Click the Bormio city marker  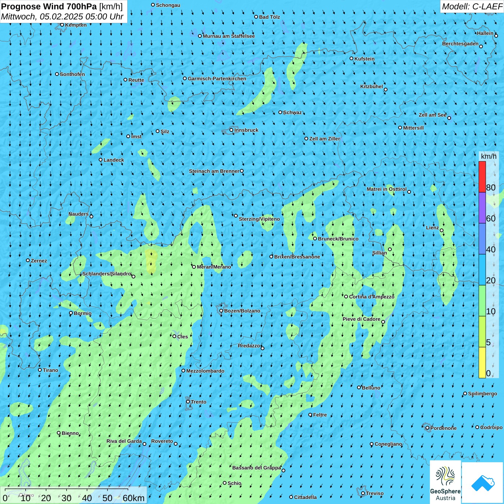tap(71, 313)
